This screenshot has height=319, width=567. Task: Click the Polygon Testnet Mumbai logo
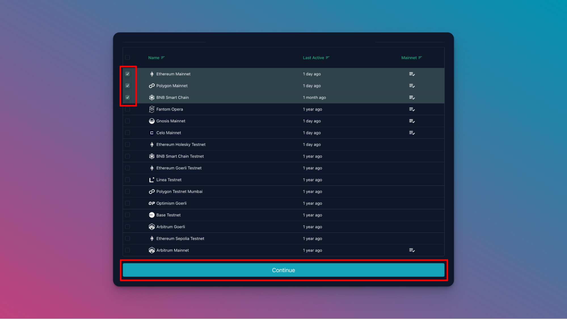(152, 192)
